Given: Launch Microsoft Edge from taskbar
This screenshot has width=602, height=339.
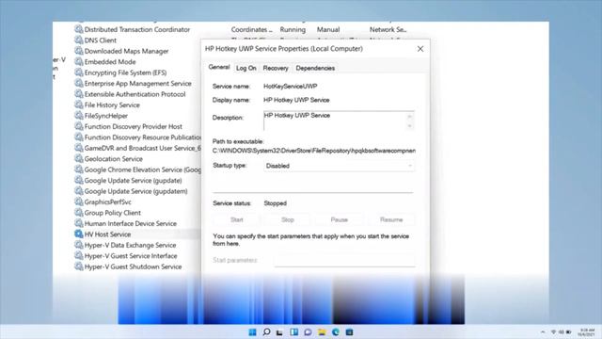Looking at the screenshot, I should tap(336, 332).
